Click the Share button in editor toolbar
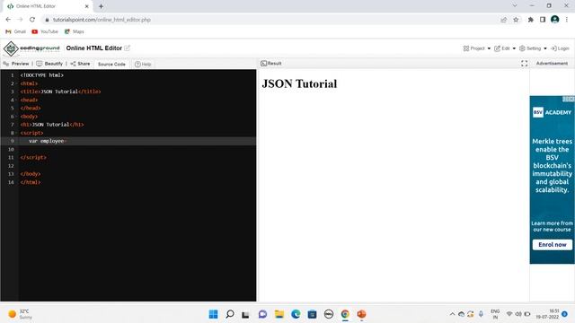This screenshot has width=575, height=323. 80,64
